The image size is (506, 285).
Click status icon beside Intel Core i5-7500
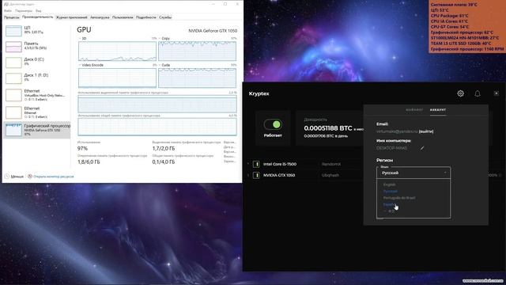tap(256, 164)
